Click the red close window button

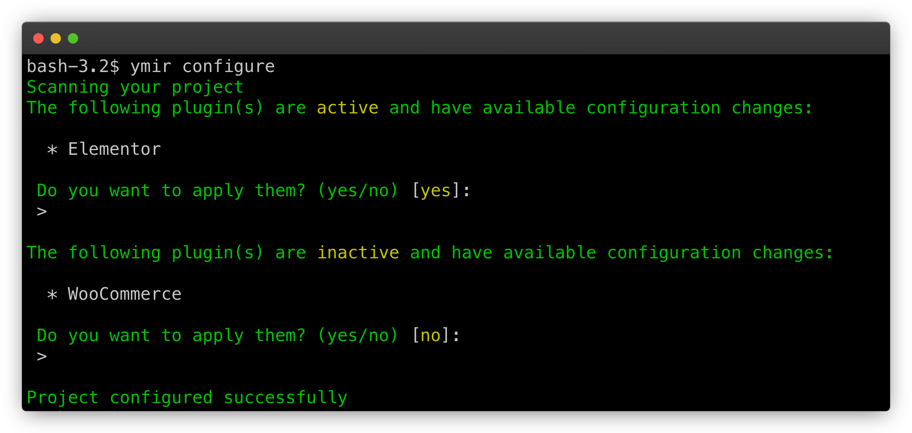38,38
